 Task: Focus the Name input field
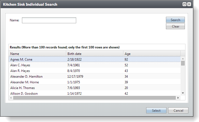click(x=49, y=20)
